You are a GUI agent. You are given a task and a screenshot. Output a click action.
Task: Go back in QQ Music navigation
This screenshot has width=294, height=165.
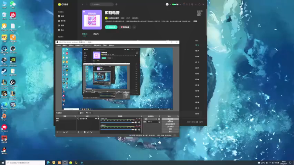point(83,4)
